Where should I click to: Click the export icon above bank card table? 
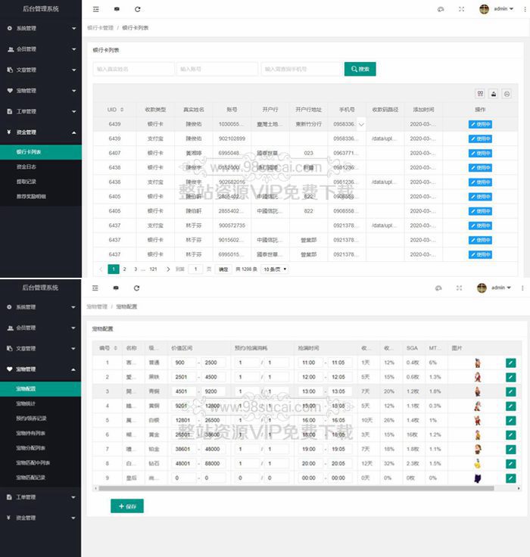(494, 94)
